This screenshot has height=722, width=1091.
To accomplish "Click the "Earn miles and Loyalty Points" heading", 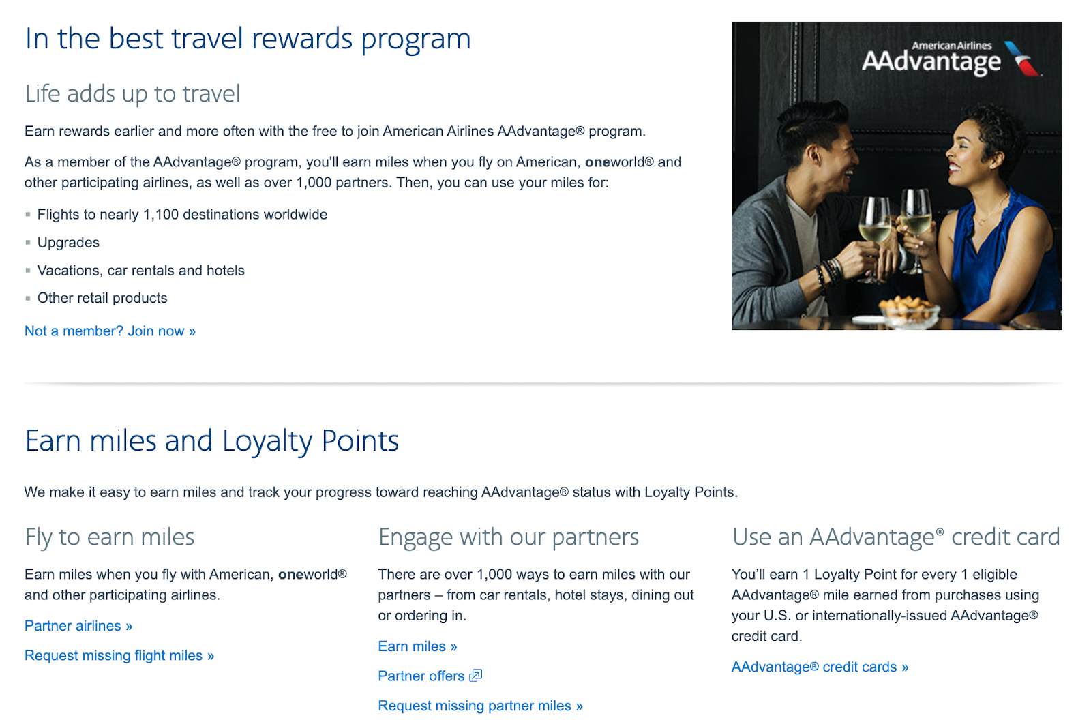I will pyautogui.click(x=211, y=440).
